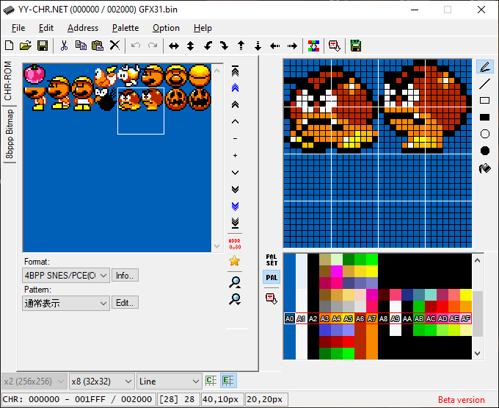
Task: Select palette color AB
Action: [x=419, y=318]
